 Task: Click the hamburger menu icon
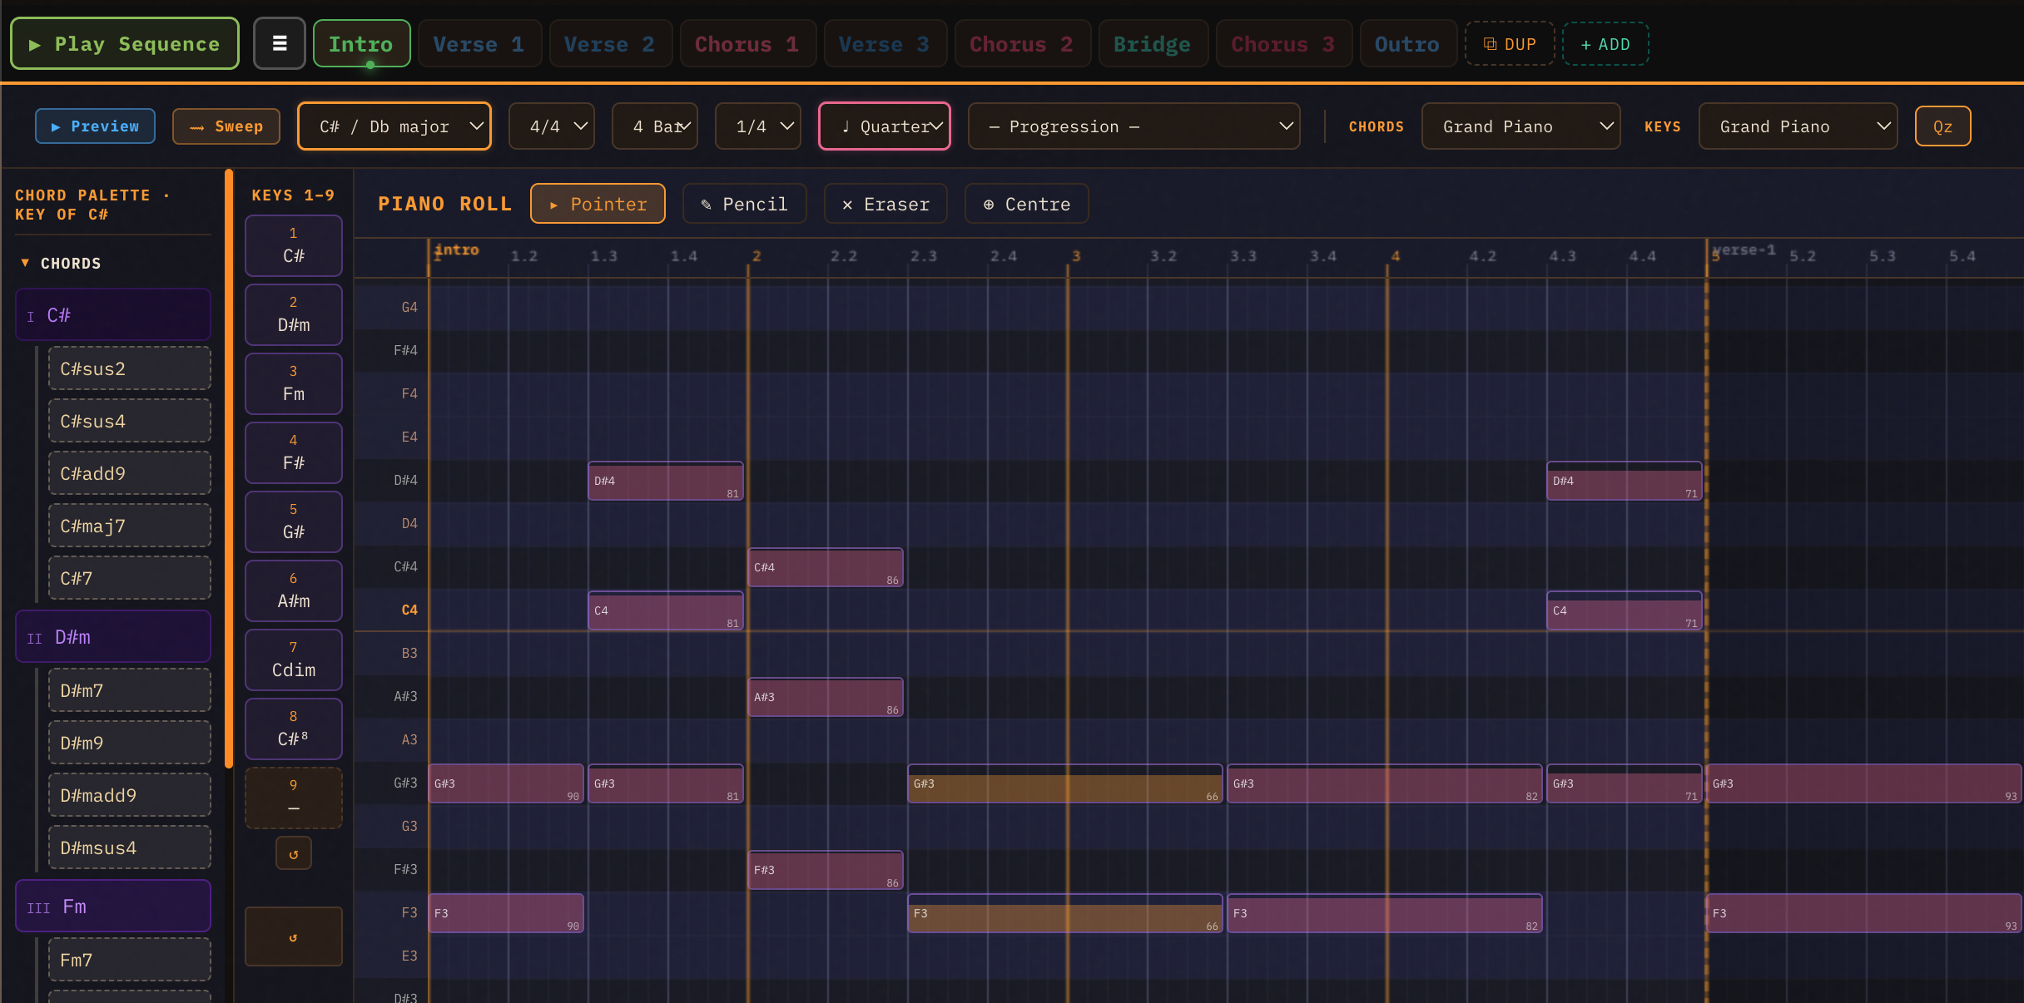click(x=280, y=43)
